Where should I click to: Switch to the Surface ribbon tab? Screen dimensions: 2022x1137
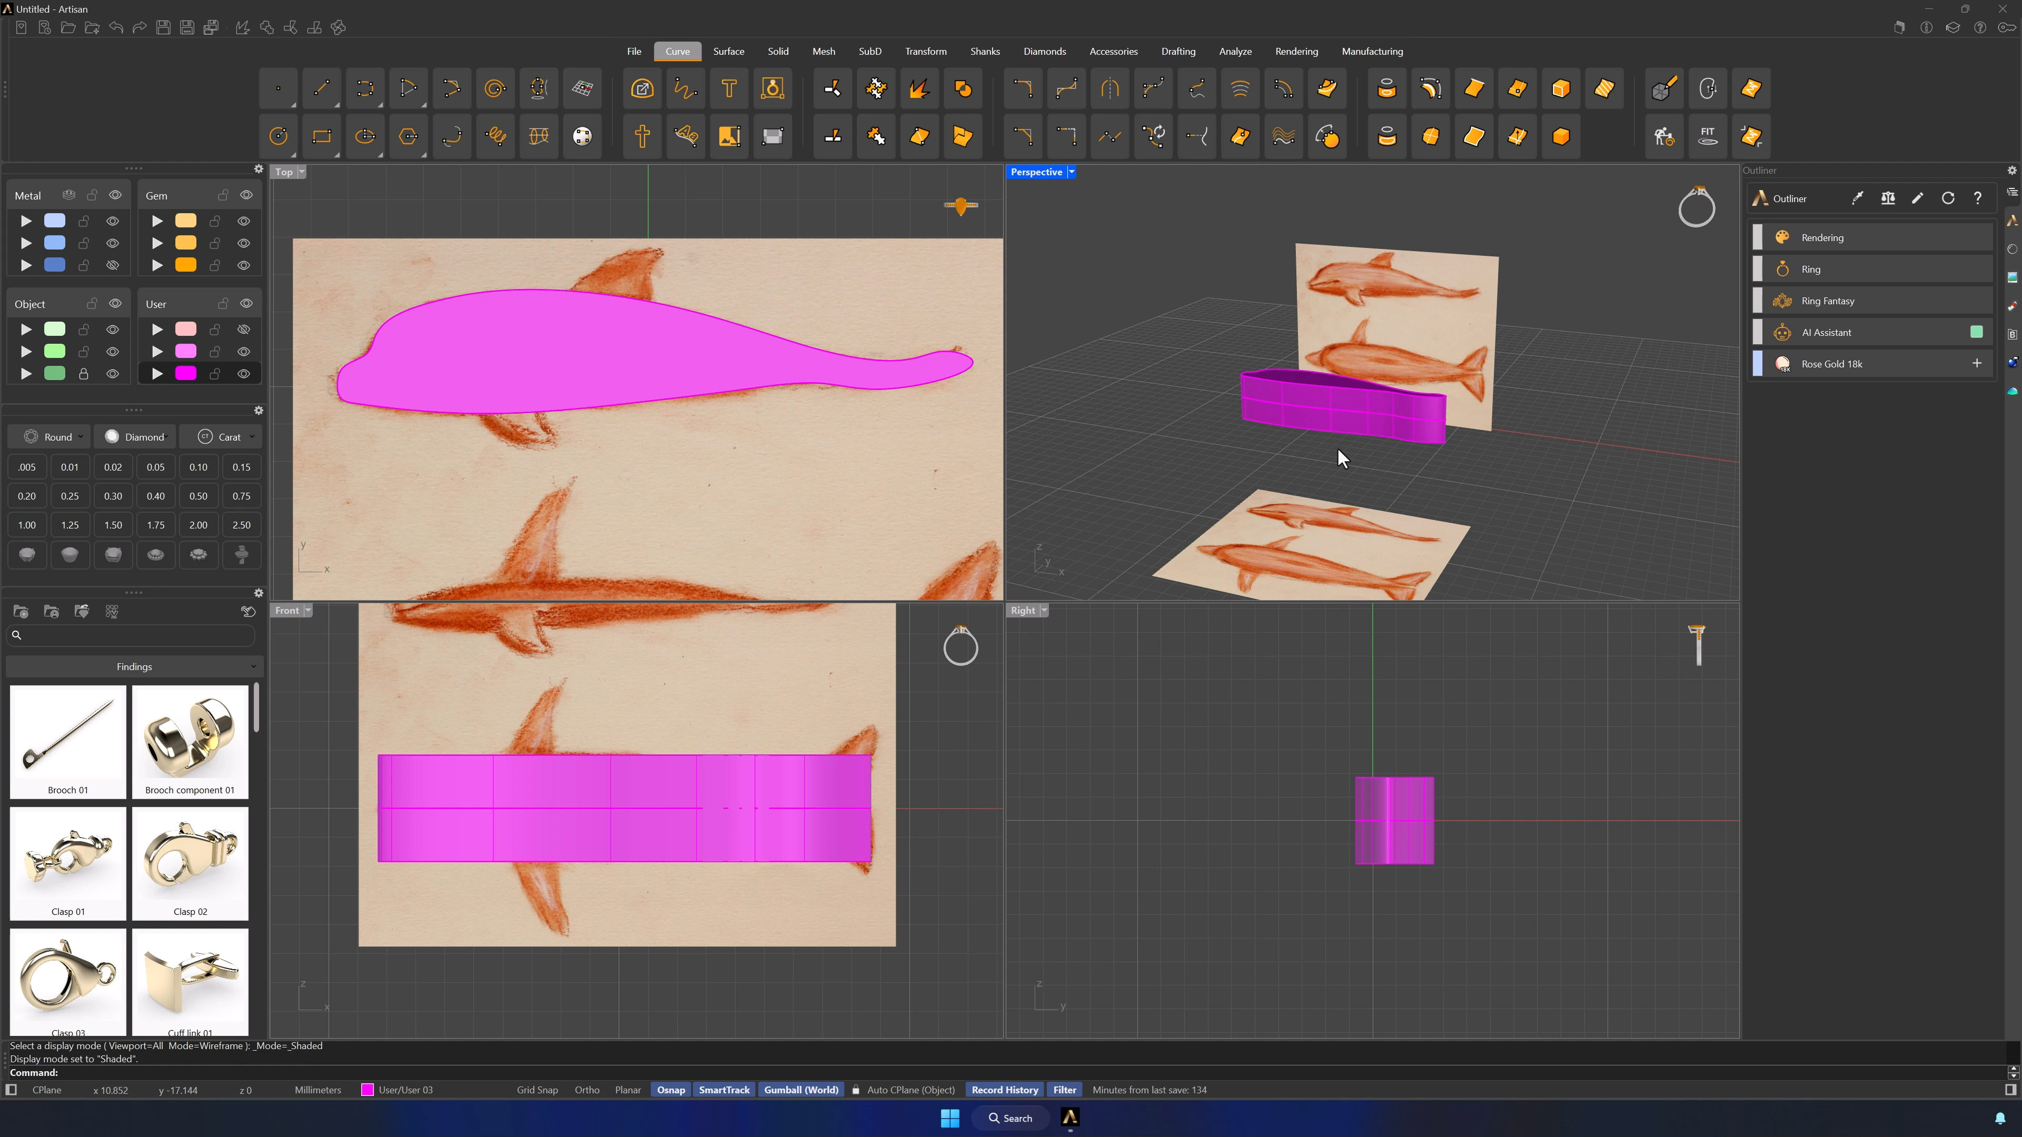pos(728,52)
